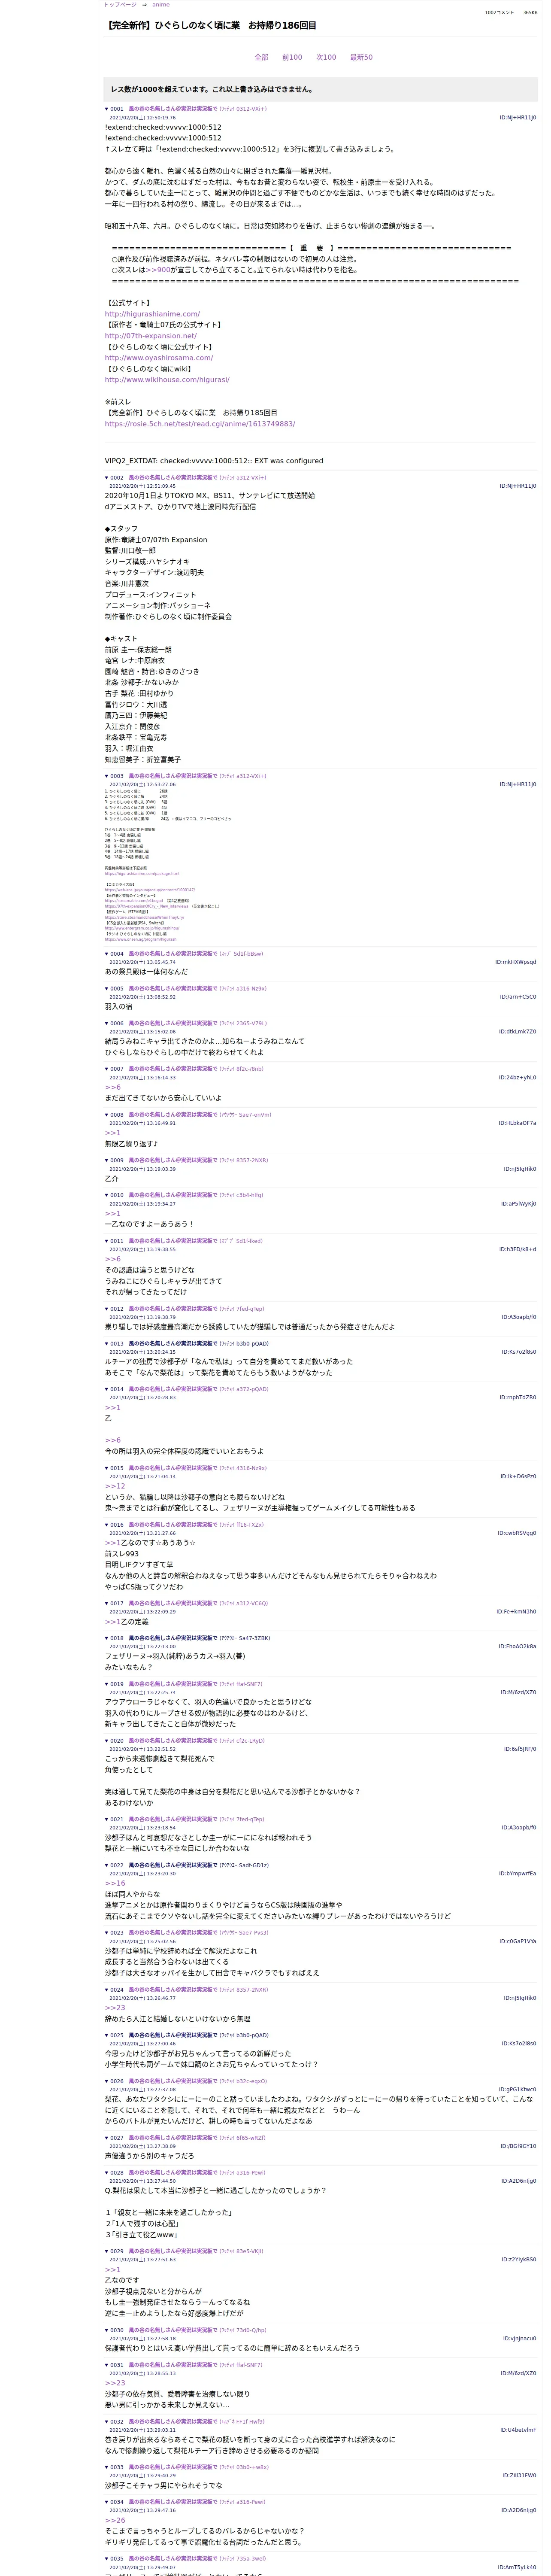Open the higurashianime.com official site link

152,314
